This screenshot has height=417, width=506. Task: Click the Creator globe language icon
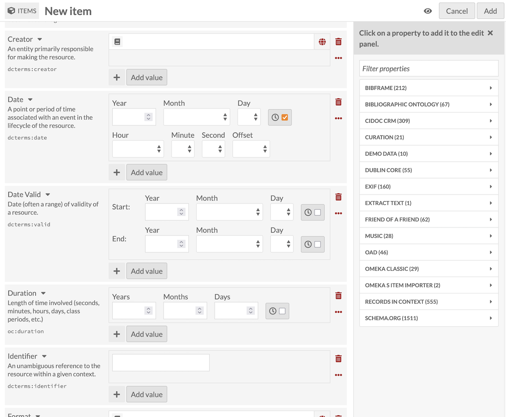tap(322, 42)
